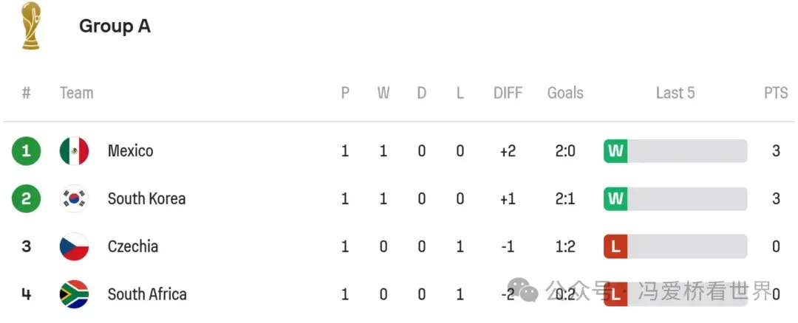Open the South Korea team link
Image resolution: width=798 pixels, height=323 pixels.
[x=146, y=198]
